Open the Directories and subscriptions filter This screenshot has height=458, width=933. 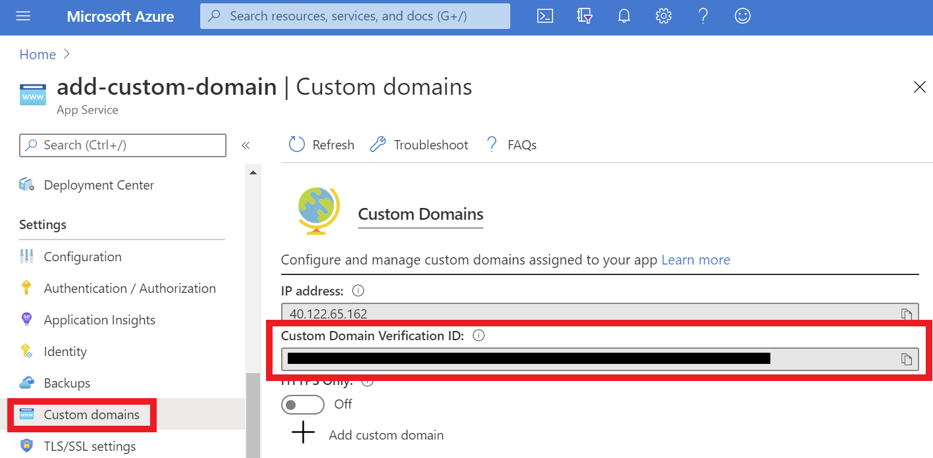coord(584,16)
